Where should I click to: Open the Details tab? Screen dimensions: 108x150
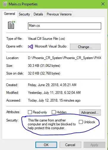click(x=38, y=14)
